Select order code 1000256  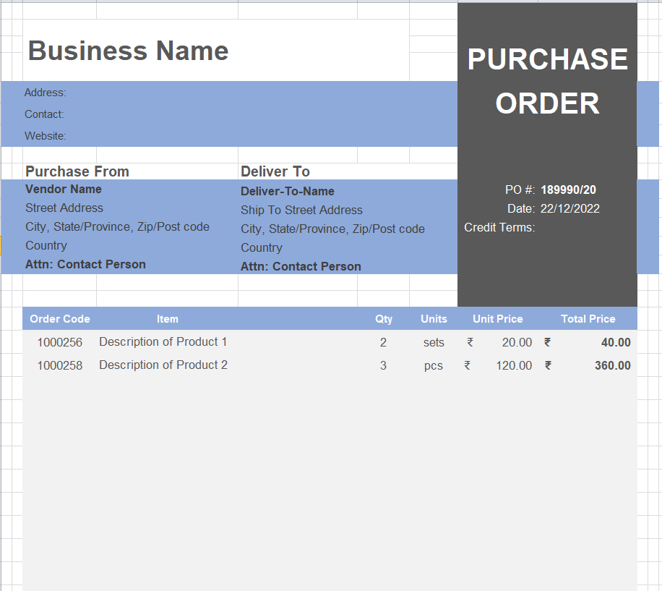pyautogui.click(x=59, y=342)
